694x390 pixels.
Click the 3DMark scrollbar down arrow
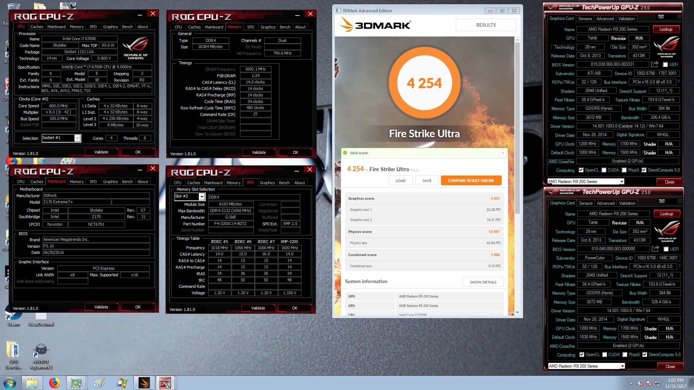tap(517, 312)
